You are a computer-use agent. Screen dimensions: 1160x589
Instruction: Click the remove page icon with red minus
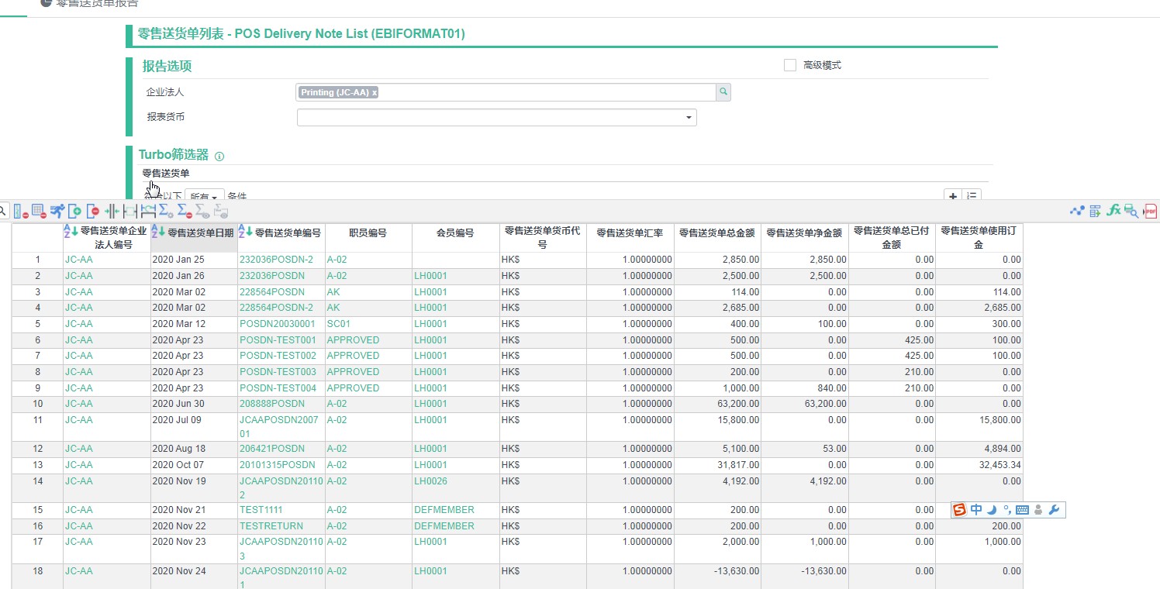click(x=93, y=211)
